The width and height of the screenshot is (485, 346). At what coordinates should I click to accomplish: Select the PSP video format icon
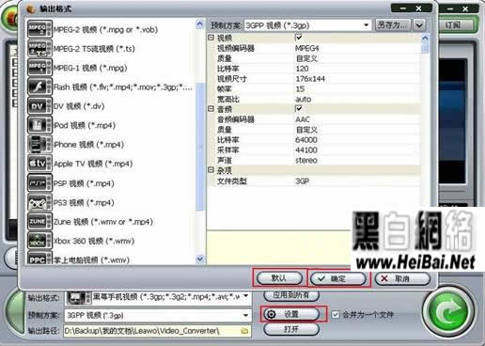click(39, 183)
